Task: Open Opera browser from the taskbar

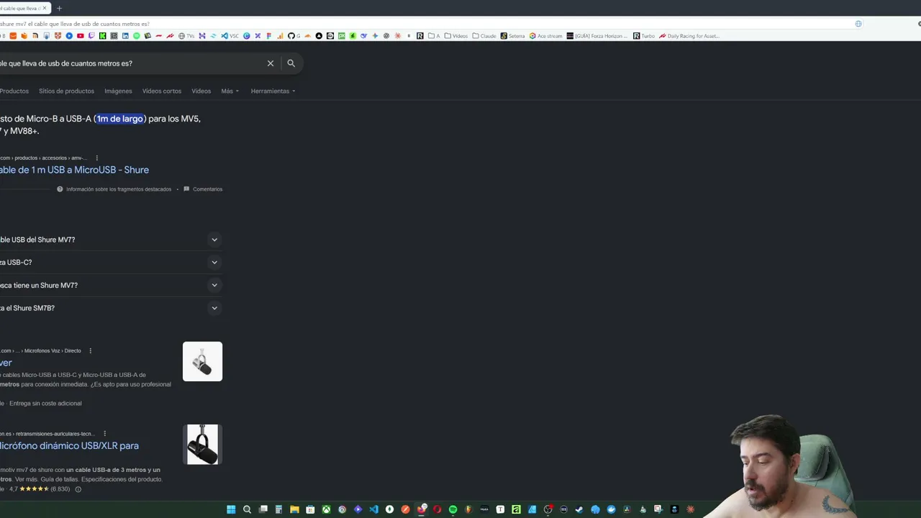Action: (x=437, y=509)
